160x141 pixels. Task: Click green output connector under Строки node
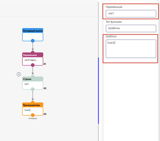[x=33, y=89]
